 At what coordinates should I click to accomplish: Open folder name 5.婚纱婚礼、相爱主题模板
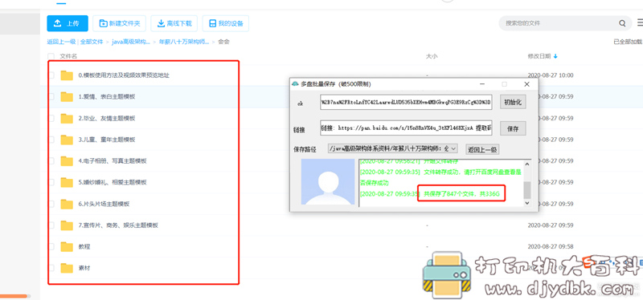113,182
